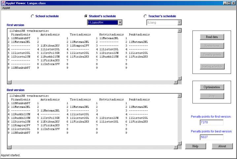The image size is (237, 159).
Task: Select School schedule radio option
Action: (32, 16)
